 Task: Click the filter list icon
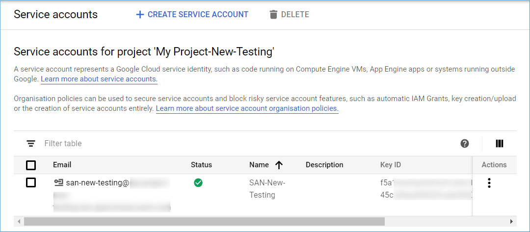(x=31, y=144)
